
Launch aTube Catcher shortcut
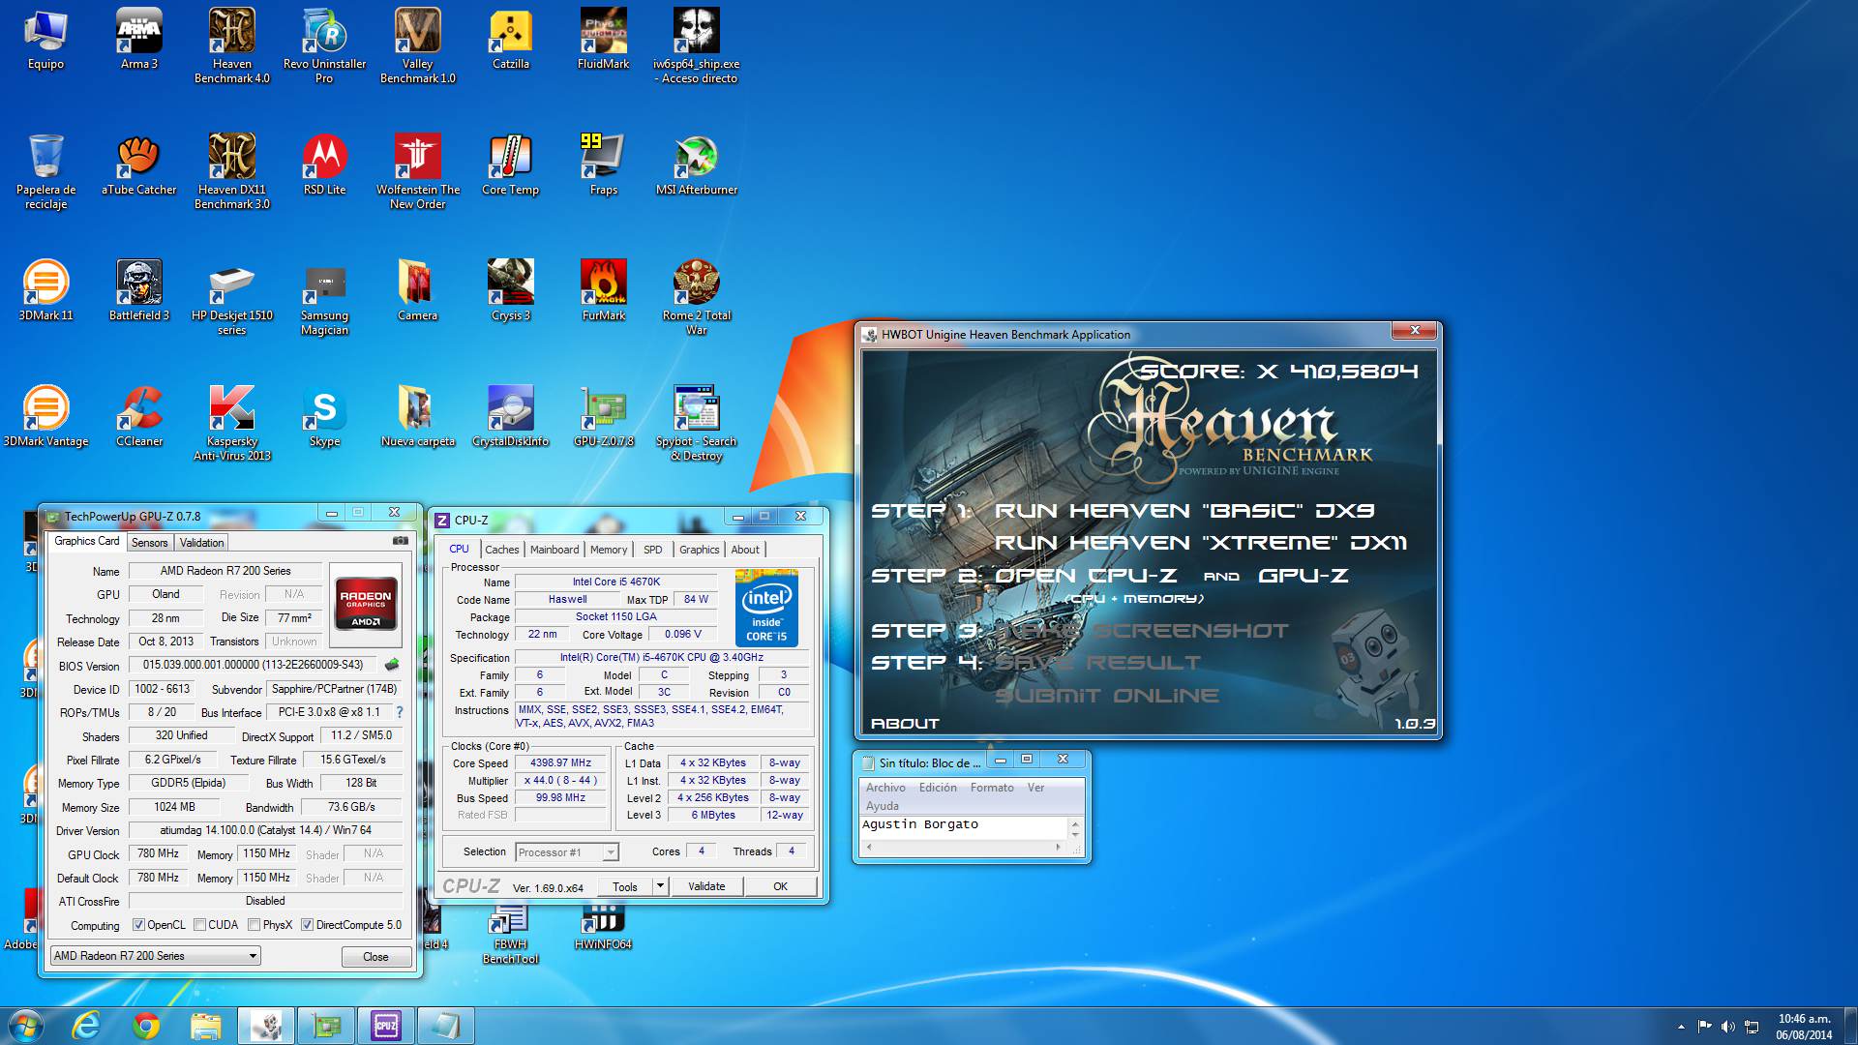(138, 164)
